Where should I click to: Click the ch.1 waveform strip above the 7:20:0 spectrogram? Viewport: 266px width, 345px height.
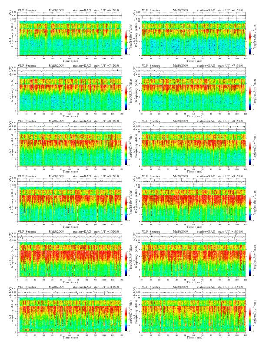coord(70,71)
